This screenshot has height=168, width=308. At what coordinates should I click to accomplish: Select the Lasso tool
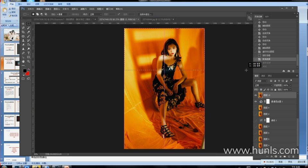[x=23, y=28]
